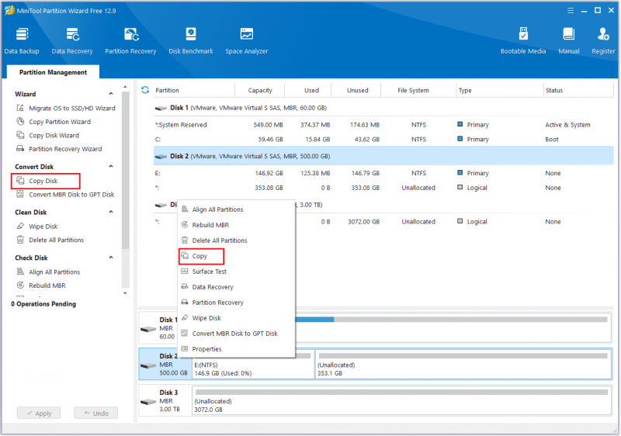Click Copy Disk in the sidebar
The height and width of the screenshot is (436, 621).
pos(43,181)
